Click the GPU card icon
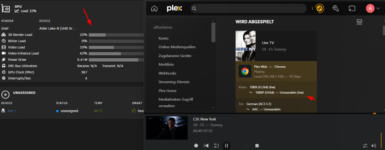This screenshot has width=385, height=150. (x=5, y=8)
